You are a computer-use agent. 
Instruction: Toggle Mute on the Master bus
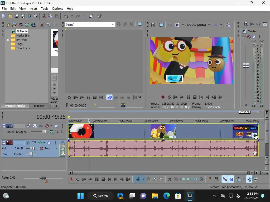(x=254, y=37)
